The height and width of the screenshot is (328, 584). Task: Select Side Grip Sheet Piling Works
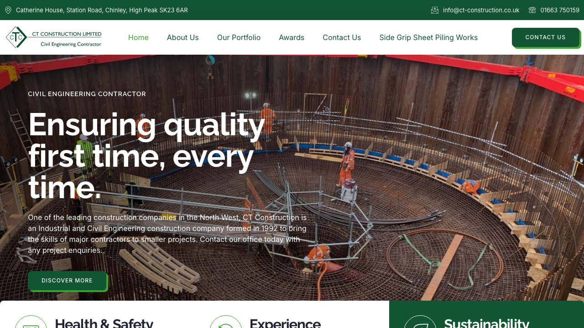[428, 37]
